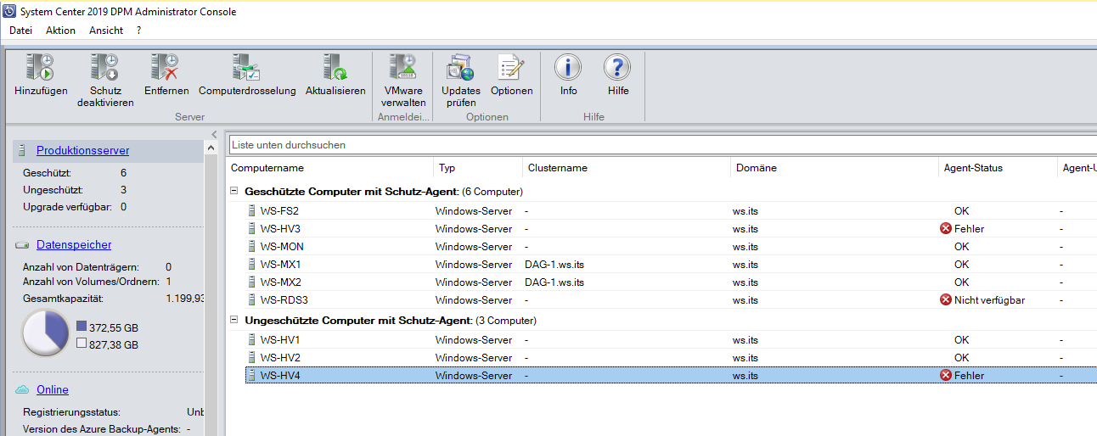Sort by Domäne column header
The image size is (1097, 436).
pyautogui.click(x=835, y=168)
